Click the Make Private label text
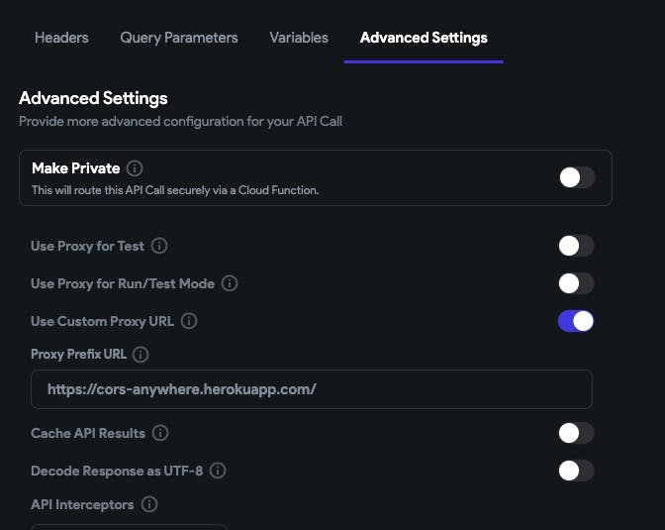 point(76,168)
